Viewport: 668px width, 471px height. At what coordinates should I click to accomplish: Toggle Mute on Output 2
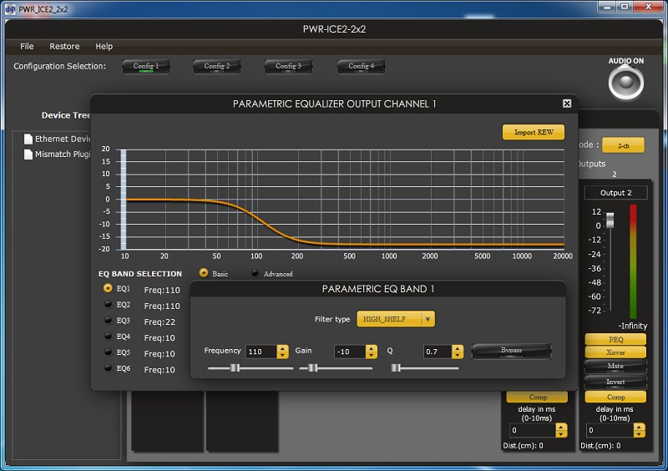(x=615, y=366)
